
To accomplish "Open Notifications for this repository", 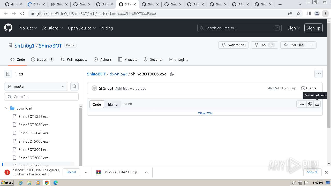I will point(234,45).
